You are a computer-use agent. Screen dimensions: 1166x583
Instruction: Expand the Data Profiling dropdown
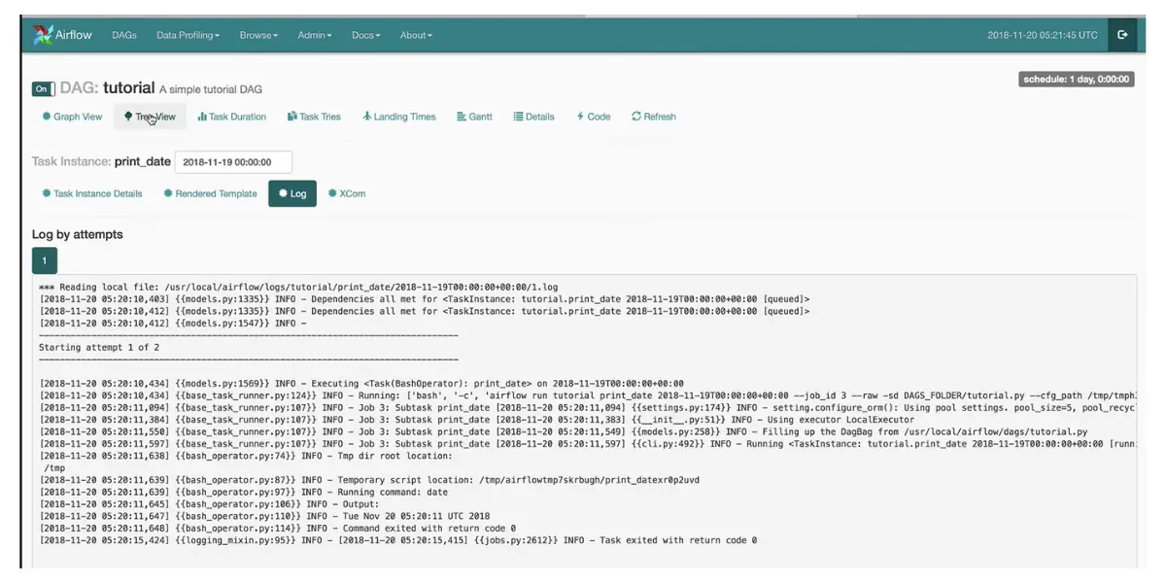pos(188,35)
